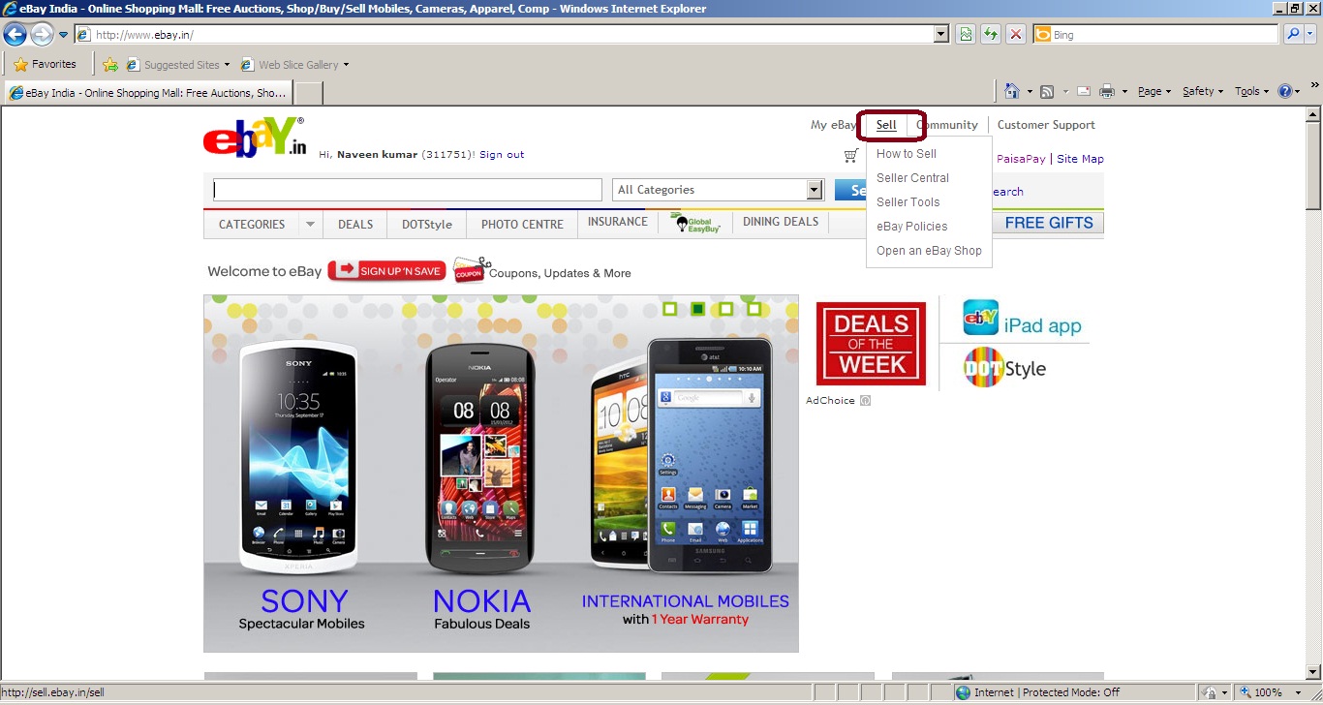Click the eBay search text field
Image resolution: width=1323 pixels, height=705 pixels.
coord(408,190)
